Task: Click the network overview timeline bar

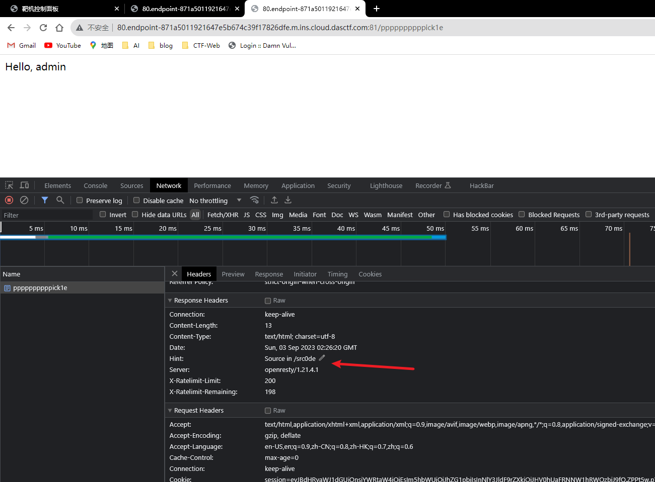Action: [x=223, y=237]
